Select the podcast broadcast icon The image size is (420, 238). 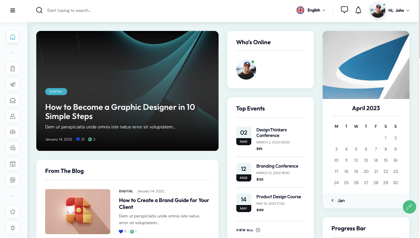12,132
